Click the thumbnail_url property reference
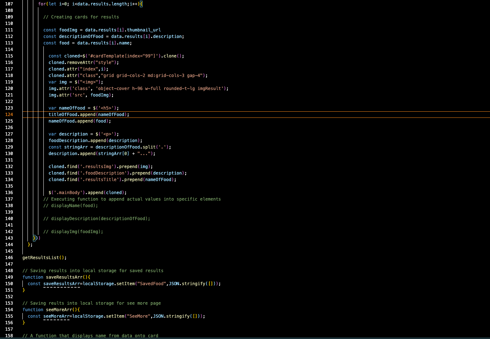This screenshot has height=339, width=490. pyautogui.click(x=144, y=30)
